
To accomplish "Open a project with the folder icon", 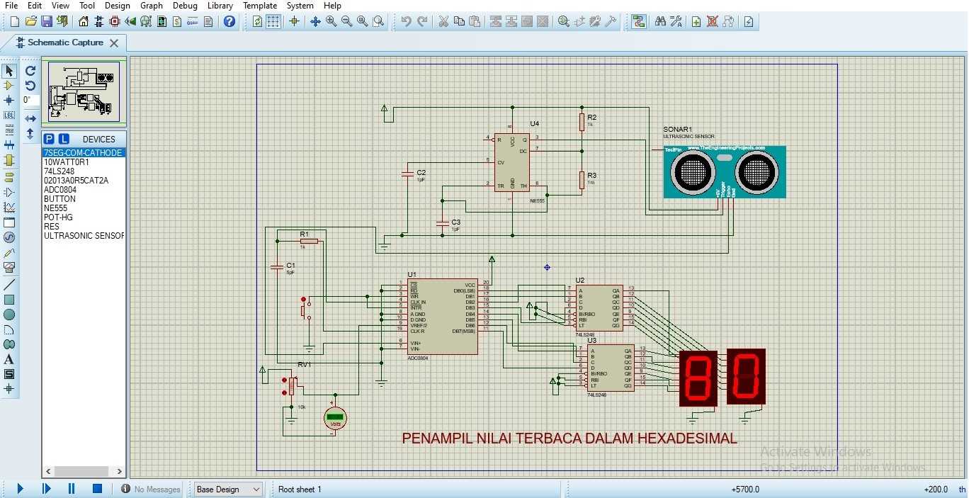I will (30, 21).
